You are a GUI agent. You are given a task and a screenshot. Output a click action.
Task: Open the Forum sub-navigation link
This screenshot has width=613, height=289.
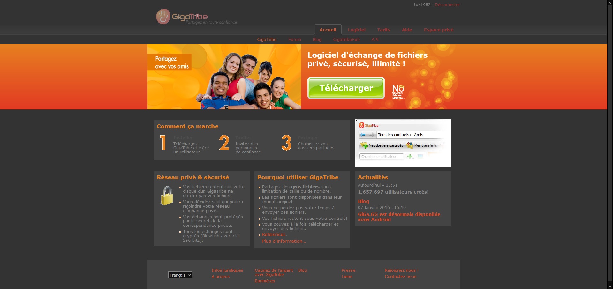(x=294, y=40)
